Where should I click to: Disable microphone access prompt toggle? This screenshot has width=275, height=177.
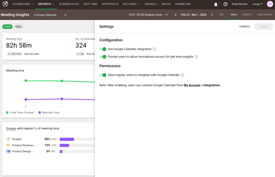pos(103,57)
